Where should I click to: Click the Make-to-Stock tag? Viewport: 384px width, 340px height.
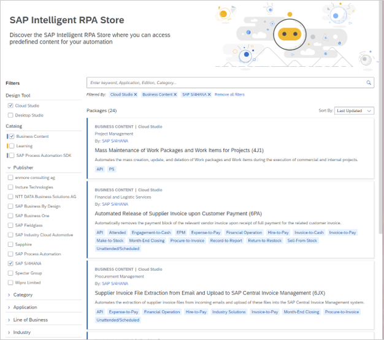point(110,241)
